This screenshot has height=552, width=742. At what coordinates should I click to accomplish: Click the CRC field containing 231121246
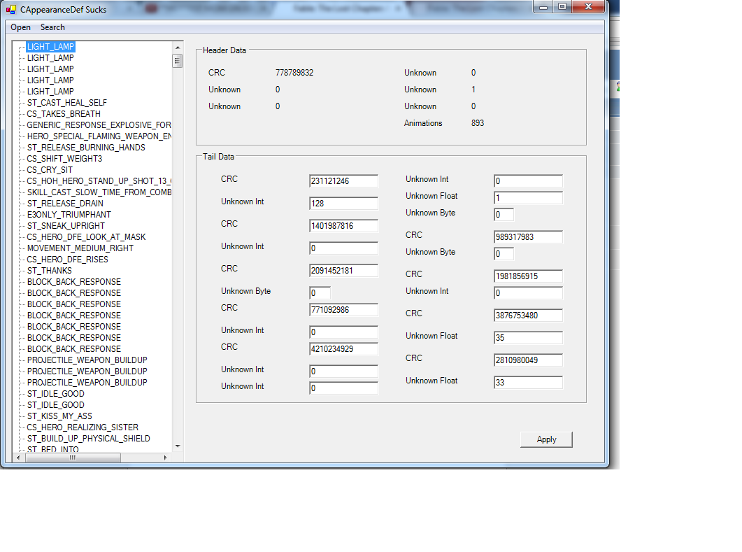pyautogui.click(x=343, y=181)
